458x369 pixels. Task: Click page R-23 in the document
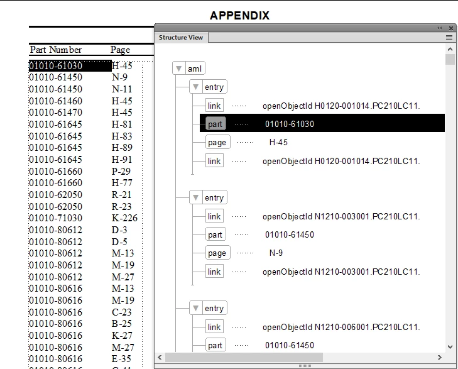(121, 207)
